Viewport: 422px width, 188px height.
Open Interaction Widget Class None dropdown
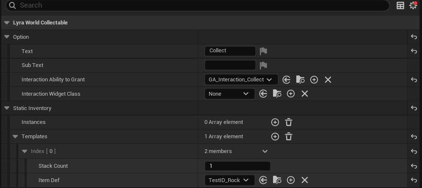(x=229, y=94)
